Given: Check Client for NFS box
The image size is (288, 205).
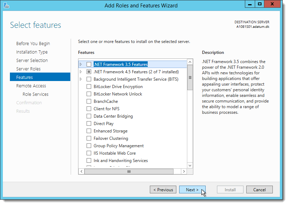Looking at the screenshot, I should (89, 109).
